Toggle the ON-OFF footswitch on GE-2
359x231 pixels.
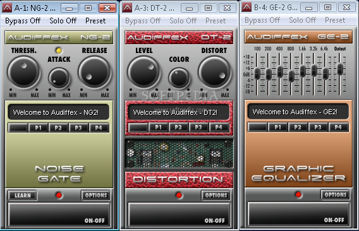(298, 213)
